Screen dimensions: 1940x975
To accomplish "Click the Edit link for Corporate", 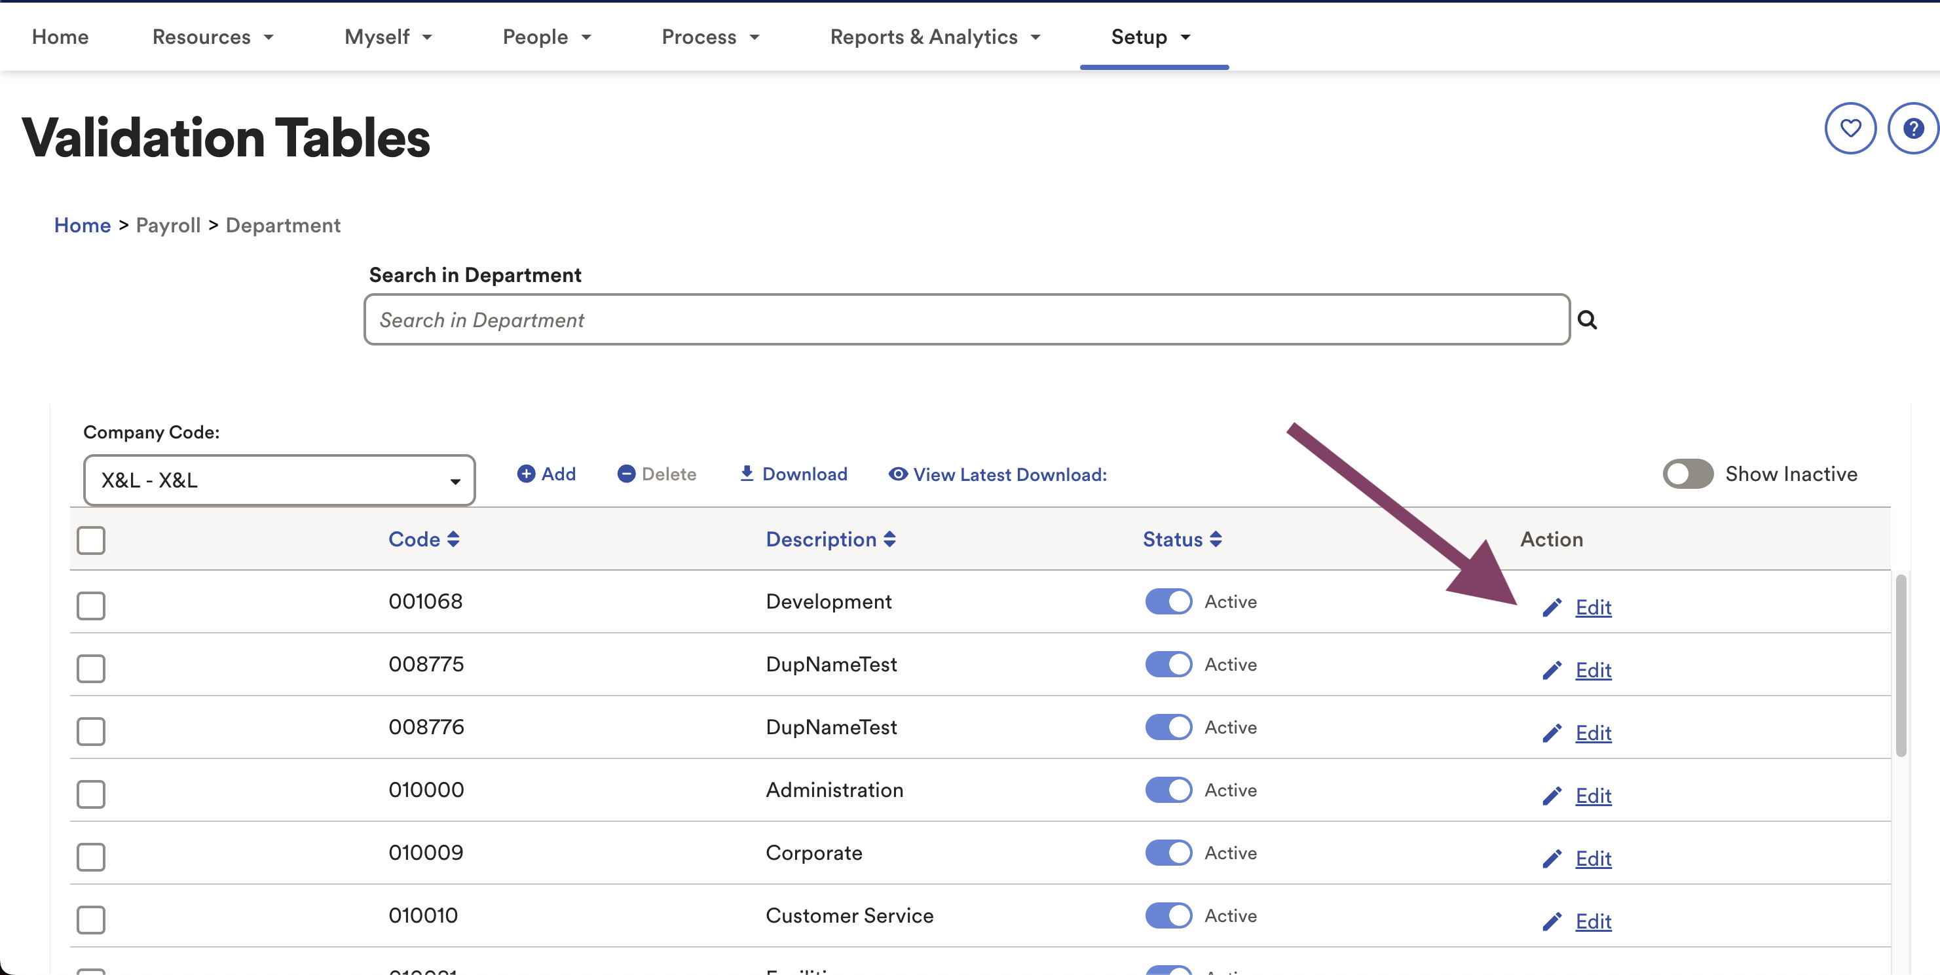I will [1594, 859].
